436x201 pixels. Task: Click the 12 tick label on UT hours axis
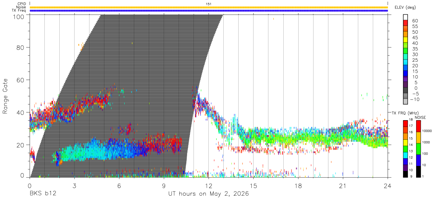pyautogui.click(x=208, y=185)
